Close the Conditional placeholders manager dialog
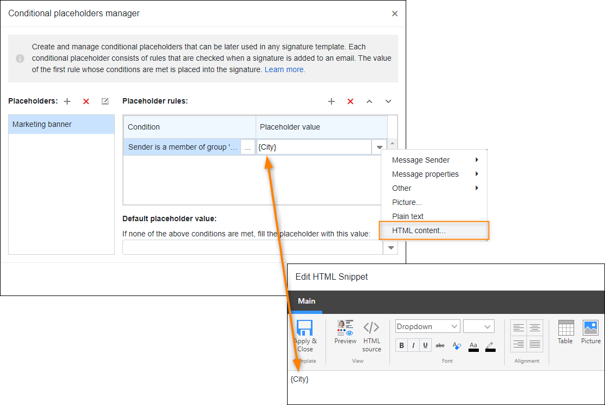The height and width of the screenshot is (405, 605). pyautogui.click(x=395, y=14)
